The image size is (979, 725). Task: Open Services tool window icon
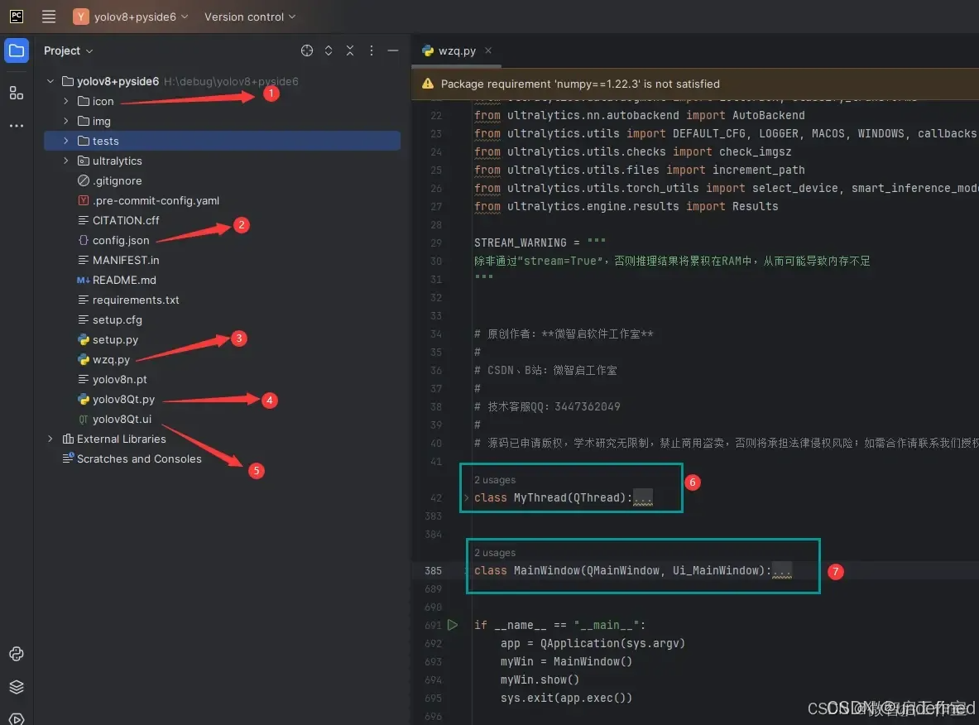click(17, 686)
